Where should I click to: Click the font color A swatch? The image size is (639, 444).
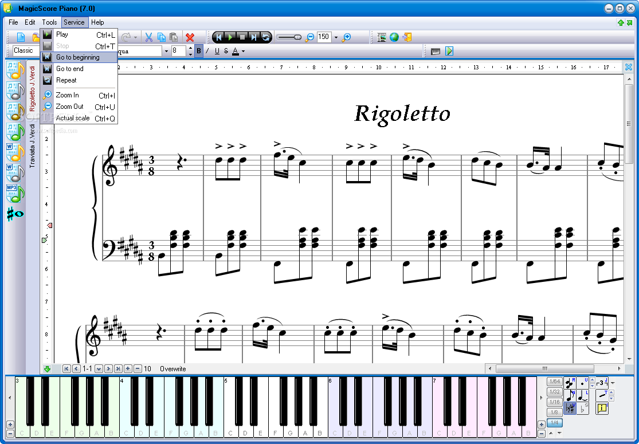(235, 52)
